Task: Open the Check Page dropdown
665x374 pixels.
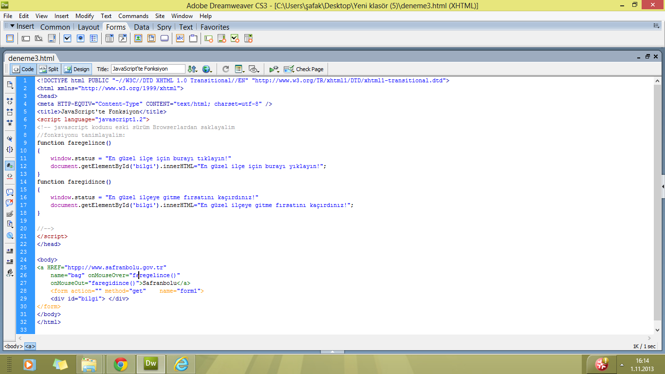Action: 304,69
